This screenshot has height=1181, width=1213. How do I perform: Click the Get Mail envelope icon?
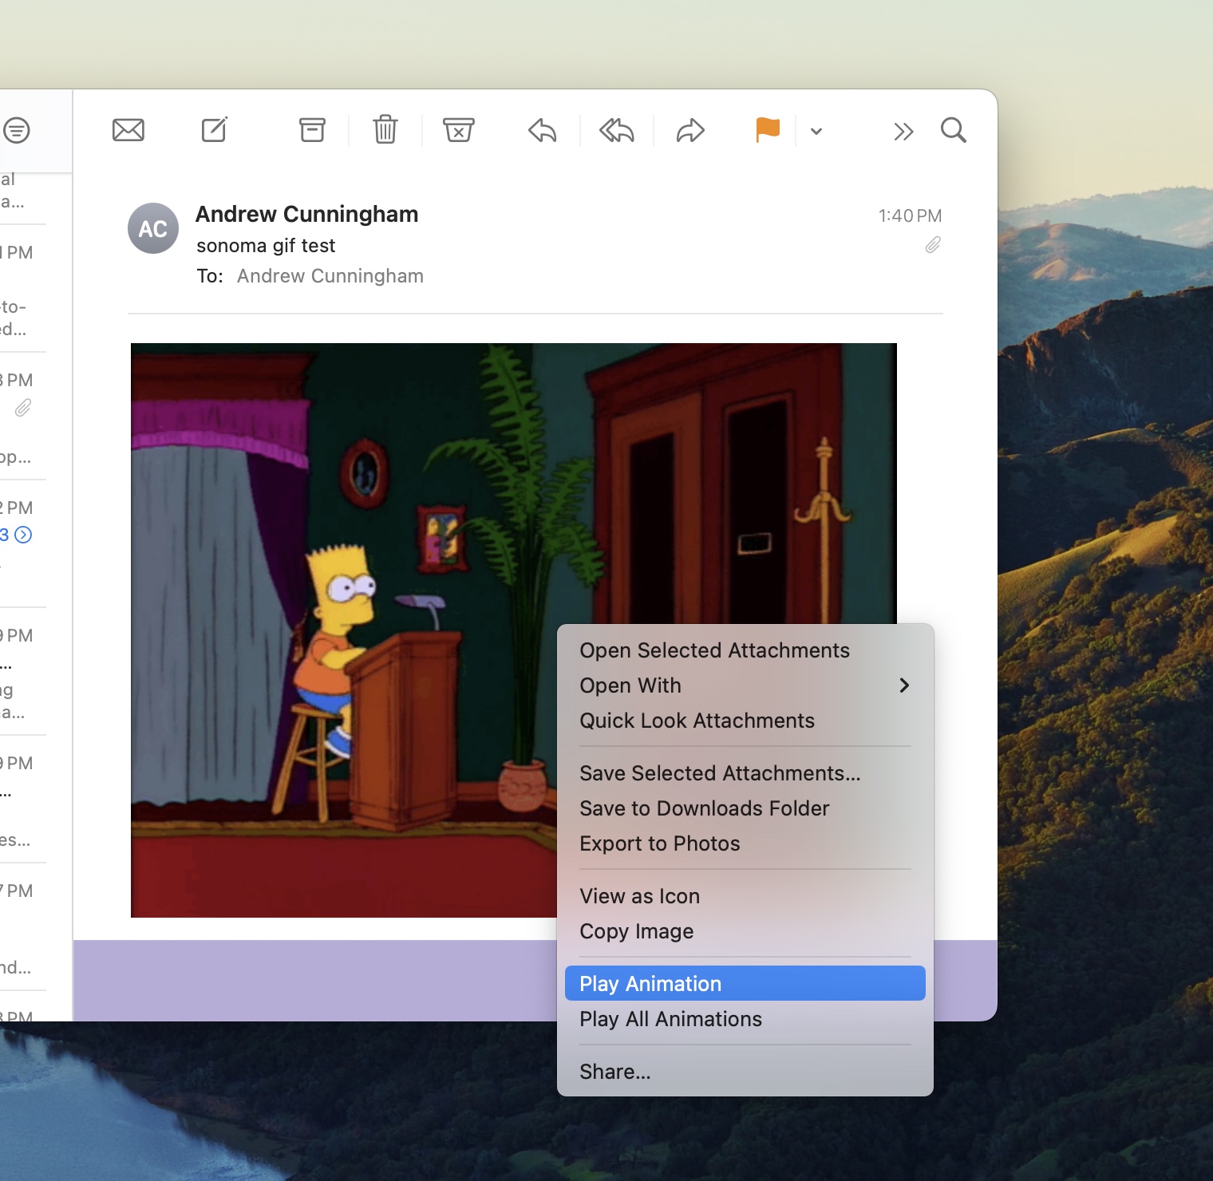click(x=128, y=130)
